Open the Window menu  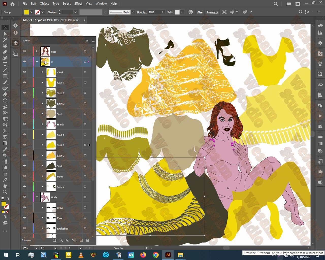[101, 4]
